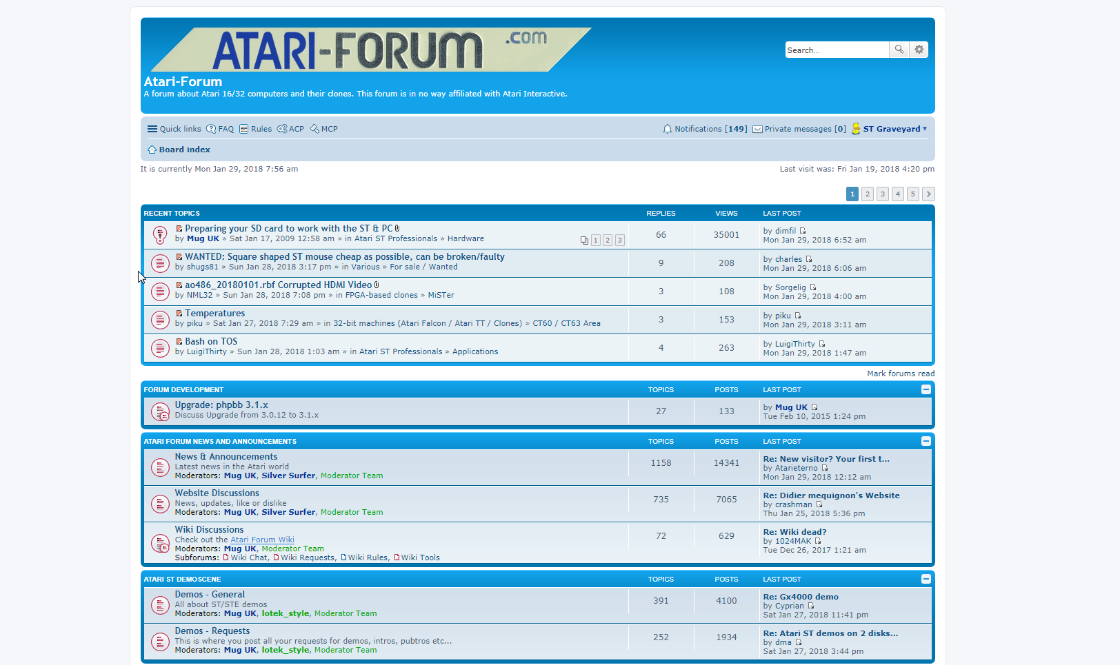
Task: Click into the Search input field
Action: [x=836, y=50]
